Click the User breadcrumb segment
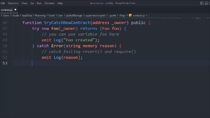This screenshot has width=210, height=118. pos(60,15)
